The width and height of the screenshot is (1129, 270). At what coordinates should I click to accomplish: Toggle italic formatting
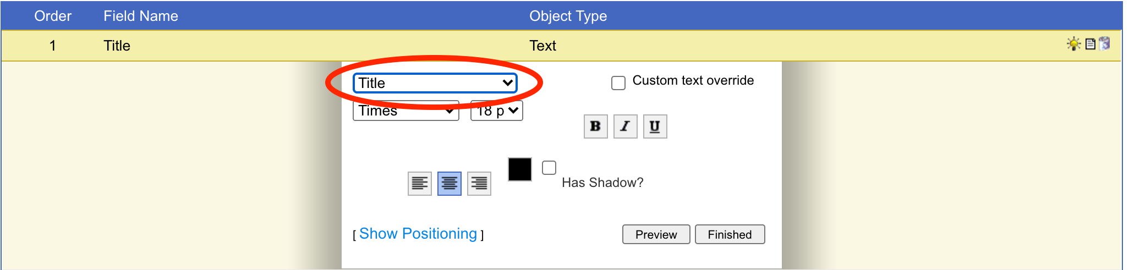tap(625, 126)
